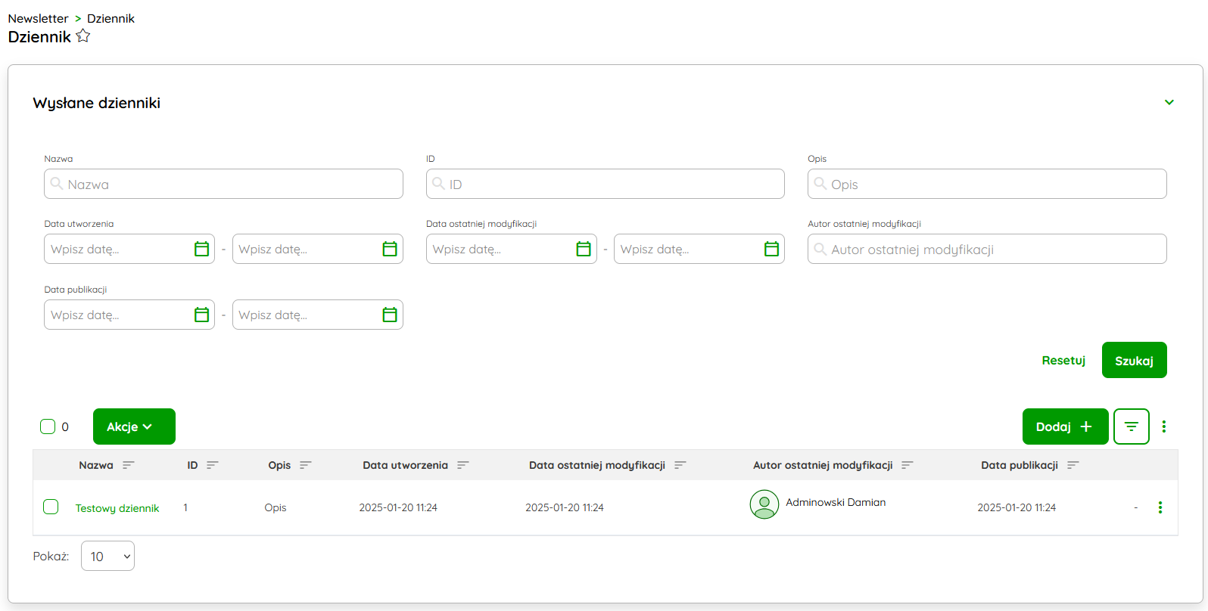Sort table by Nazwa column icon

coord(129,465)
